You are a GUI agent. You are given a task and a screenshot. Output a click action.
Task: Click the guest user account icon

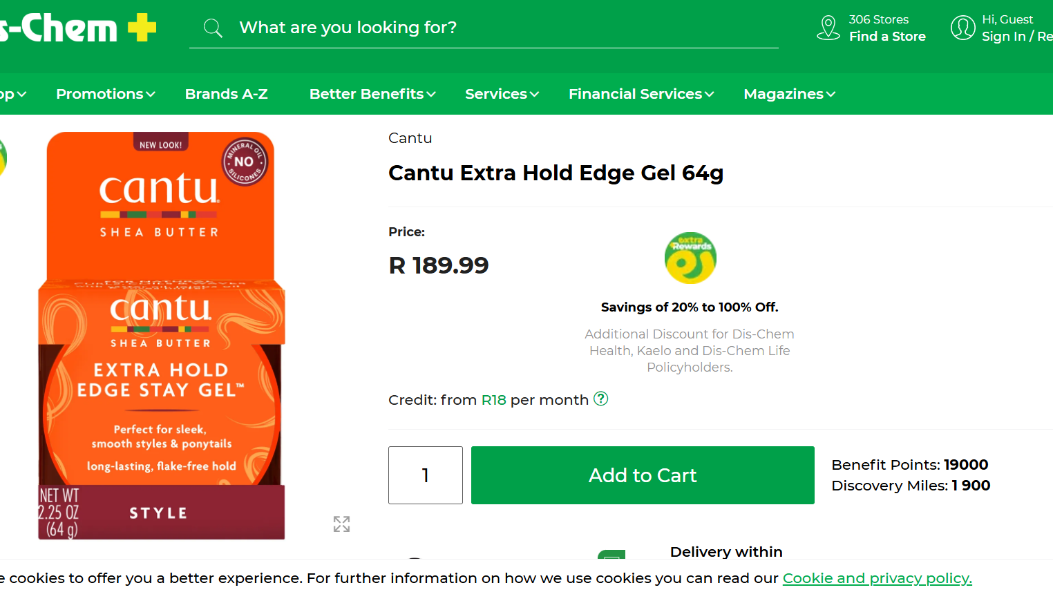(x=962, y=28)
